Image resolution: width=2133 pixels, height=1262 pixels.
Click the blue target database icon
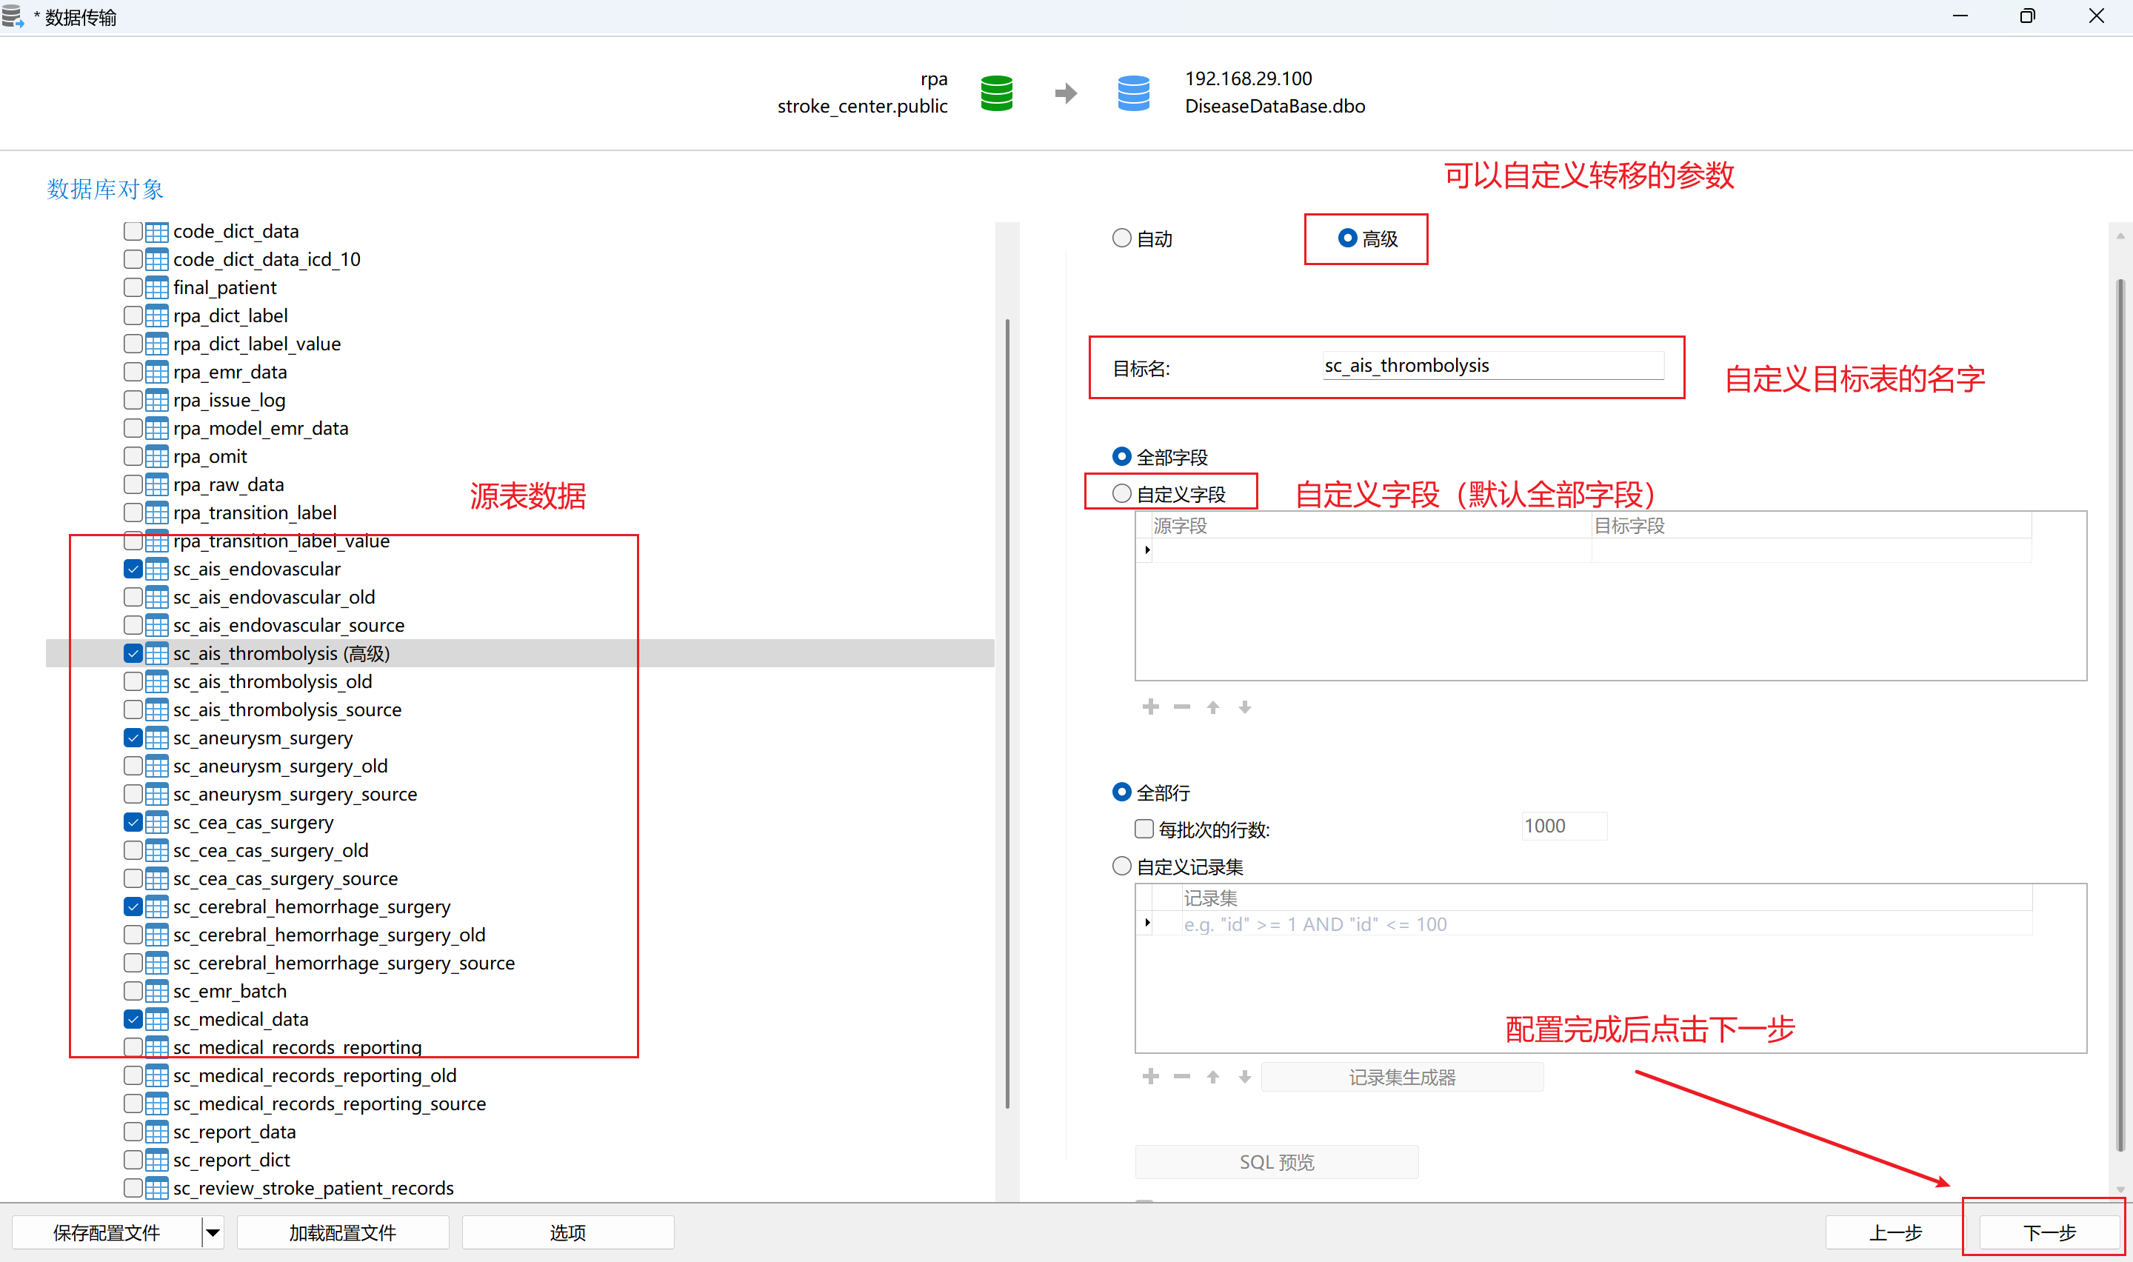pyautogui.click(x=1133, y=93)
